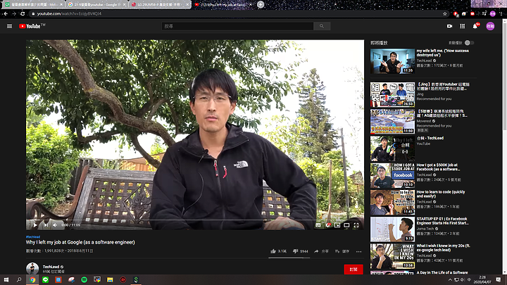Open LINE app from the taskbar
507x285 pixels.
(x=45, y=280)
